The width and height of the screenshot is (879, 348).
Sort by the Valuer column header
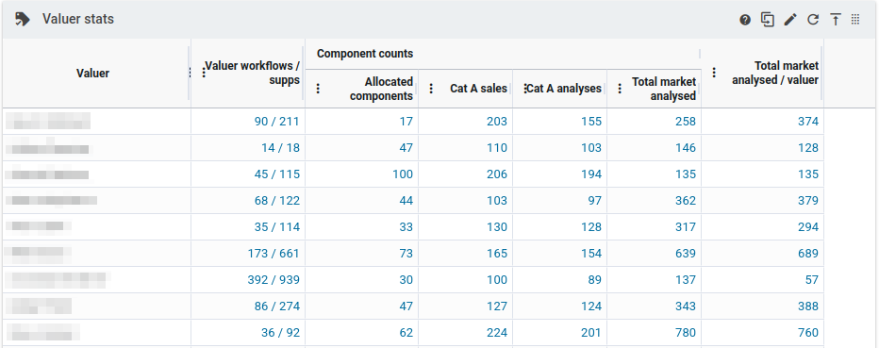[92, 74]
